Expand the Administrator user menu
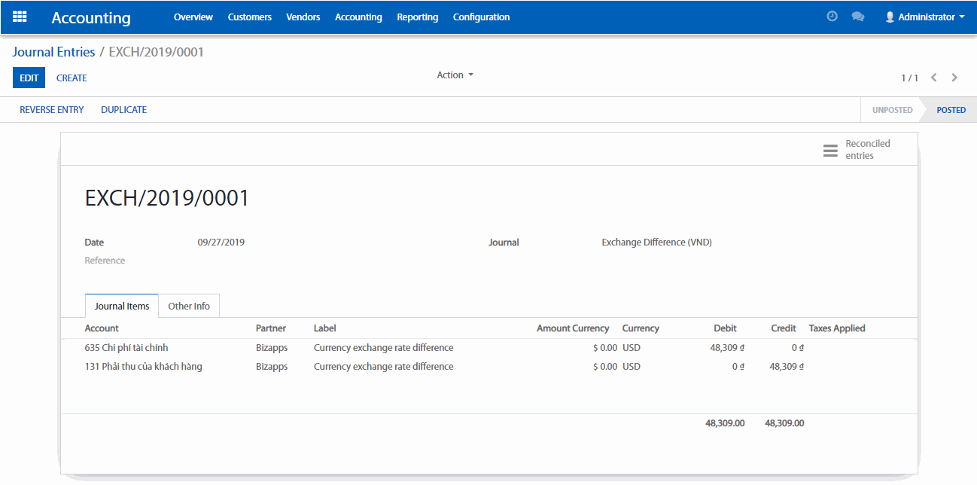This screenshot has height=485, width=977. pyautogui.click(x=924, y=17)
